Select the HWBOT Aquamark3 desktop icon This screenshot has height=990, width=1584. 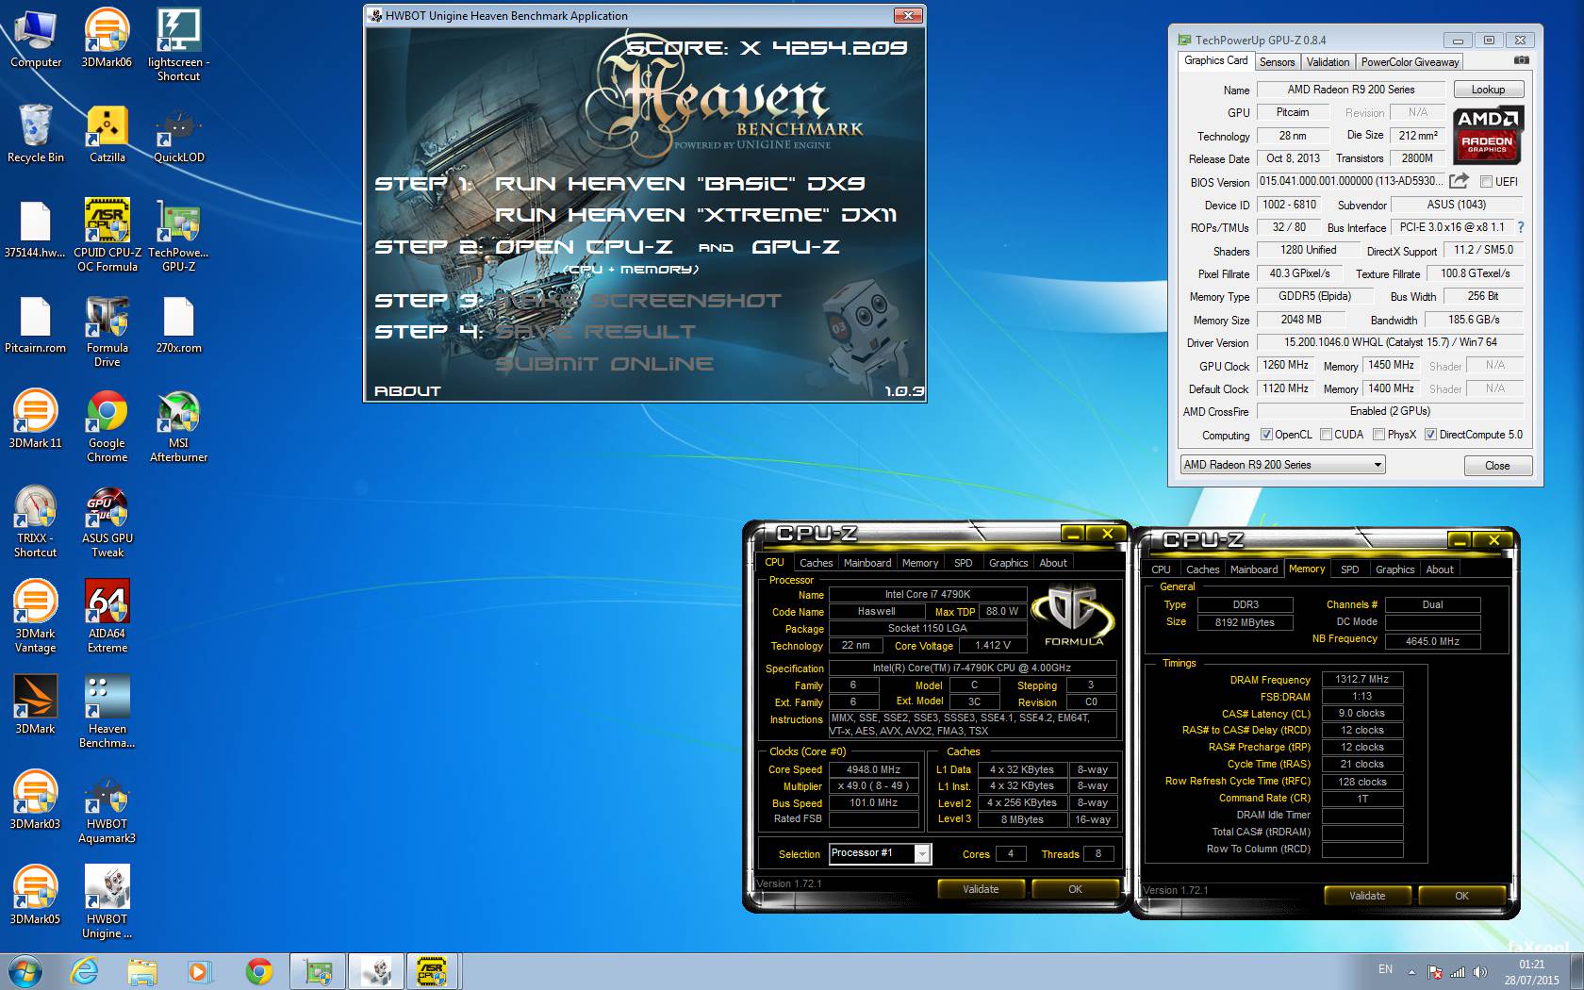(107, 807)
